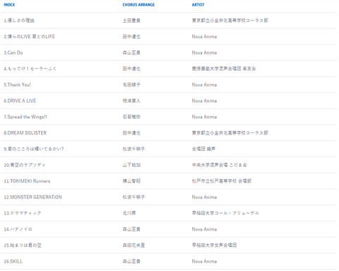This screenshot has height=271, width=339.
Task: Select track title "15.始まりは君の空"
Action: click(23, 245)
